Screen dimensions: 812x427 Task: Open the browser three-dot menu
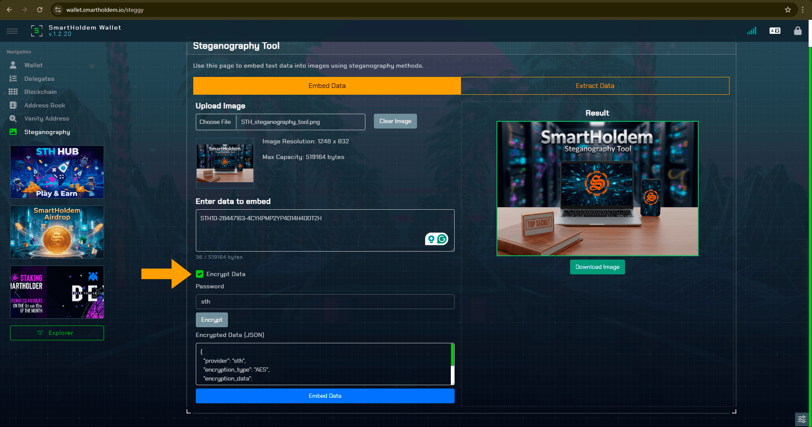click(x=803, y=10)
